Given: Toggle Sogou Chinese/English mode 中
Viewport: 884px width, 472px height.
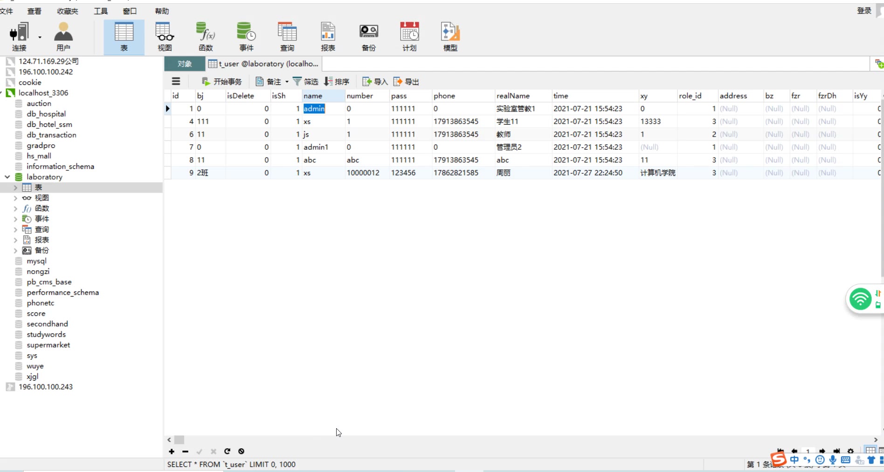Looking at the screenshot, I should click(x=794, y=460).
